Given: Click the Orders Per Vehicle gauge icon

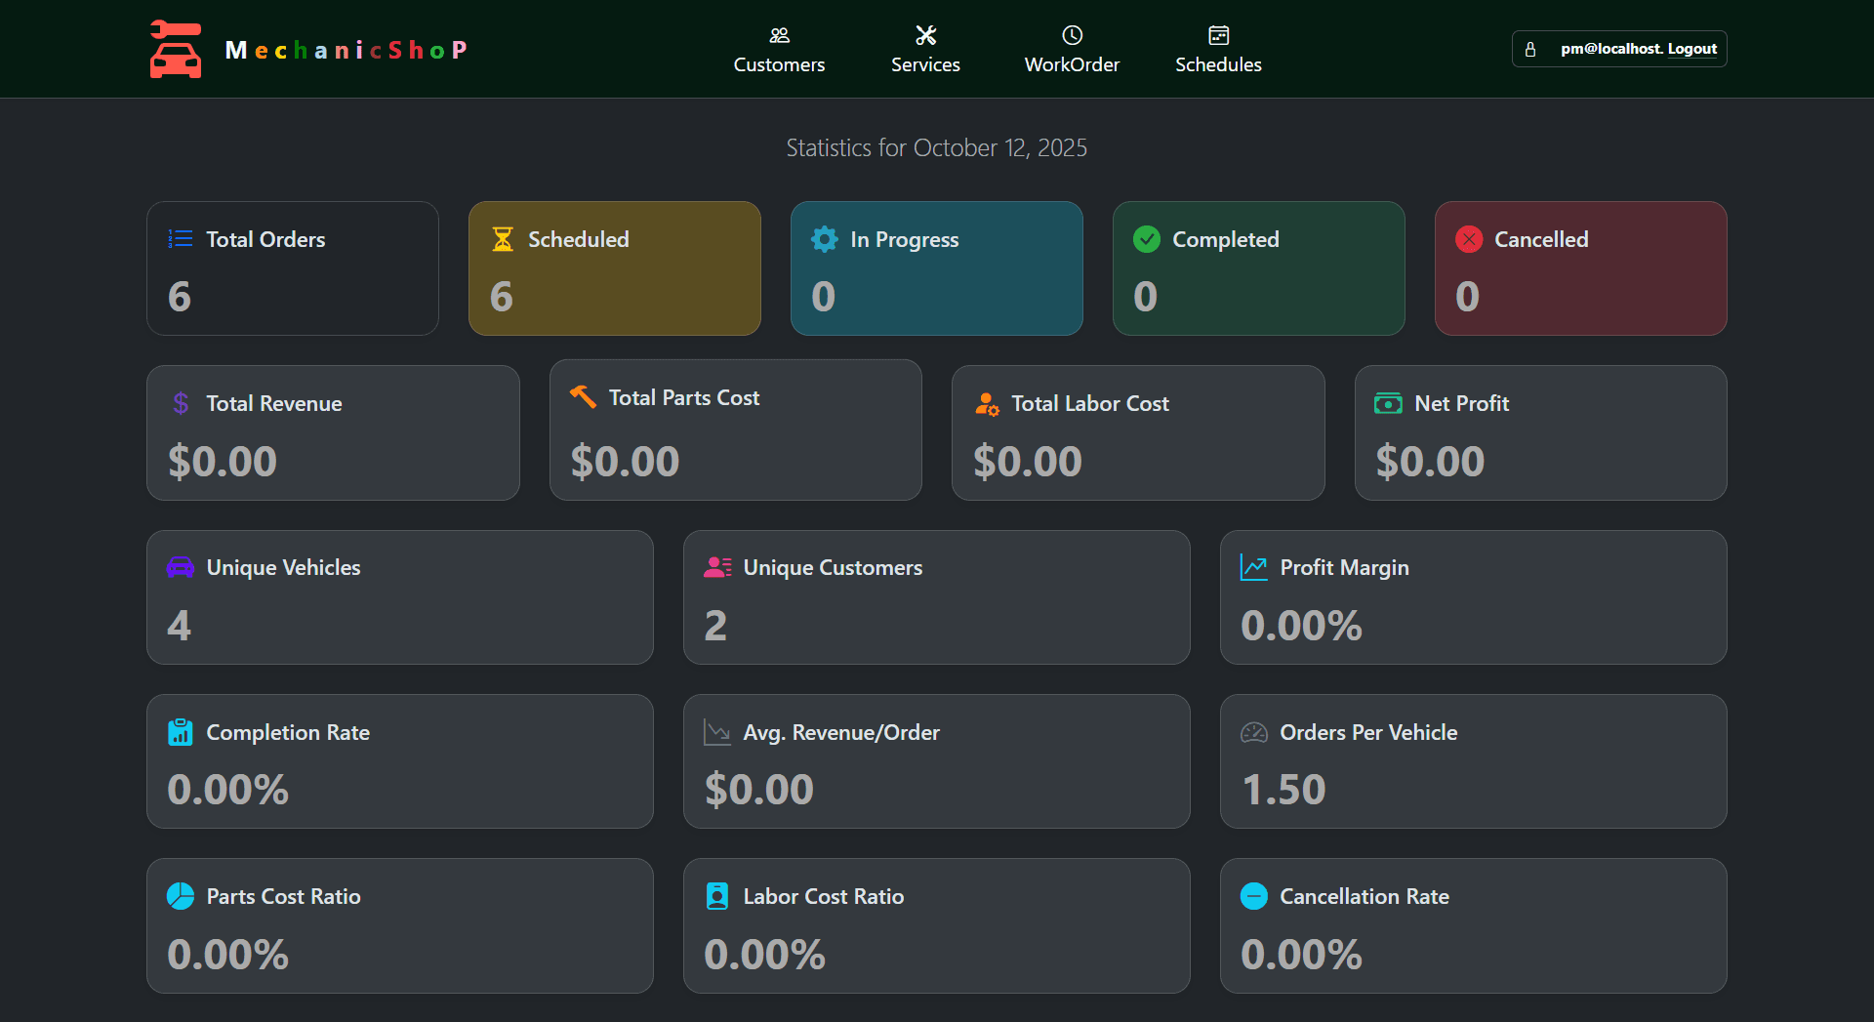Looking at the screenshot, I should pos(1253,732).
